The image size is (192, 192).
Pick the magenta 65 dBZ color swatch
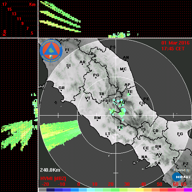pyautogui.click(x=188, y=190)
